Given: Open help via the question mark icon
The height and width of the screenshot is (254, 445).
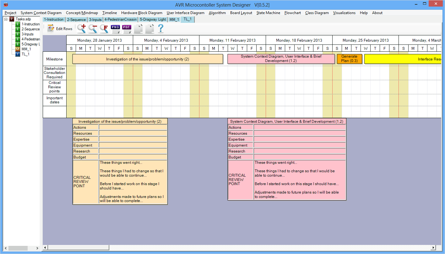Looking at the screenshot, I should (160, 29).
